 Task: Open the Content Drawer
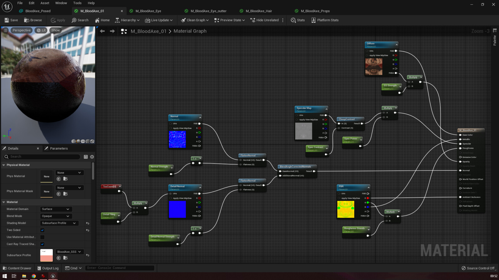(x=17, y=268)
